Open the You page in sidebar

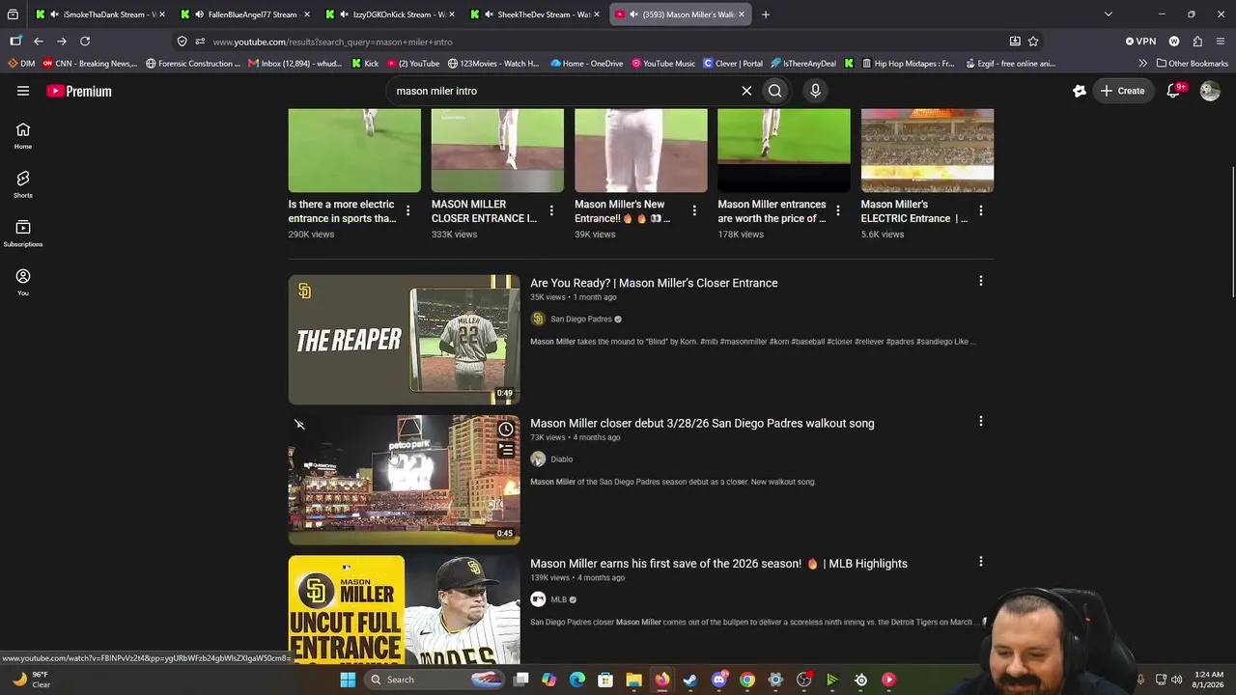23,282
